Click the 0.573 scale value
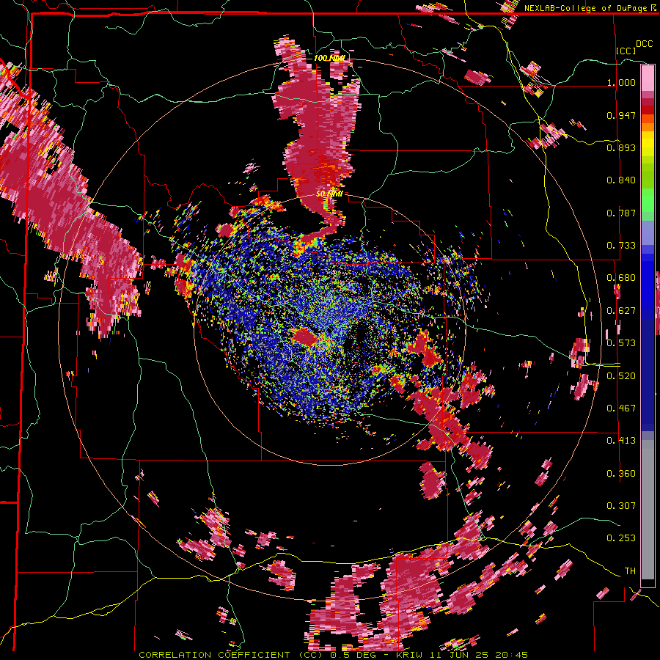This screenshot has height=660, width=660. [621, 343]
